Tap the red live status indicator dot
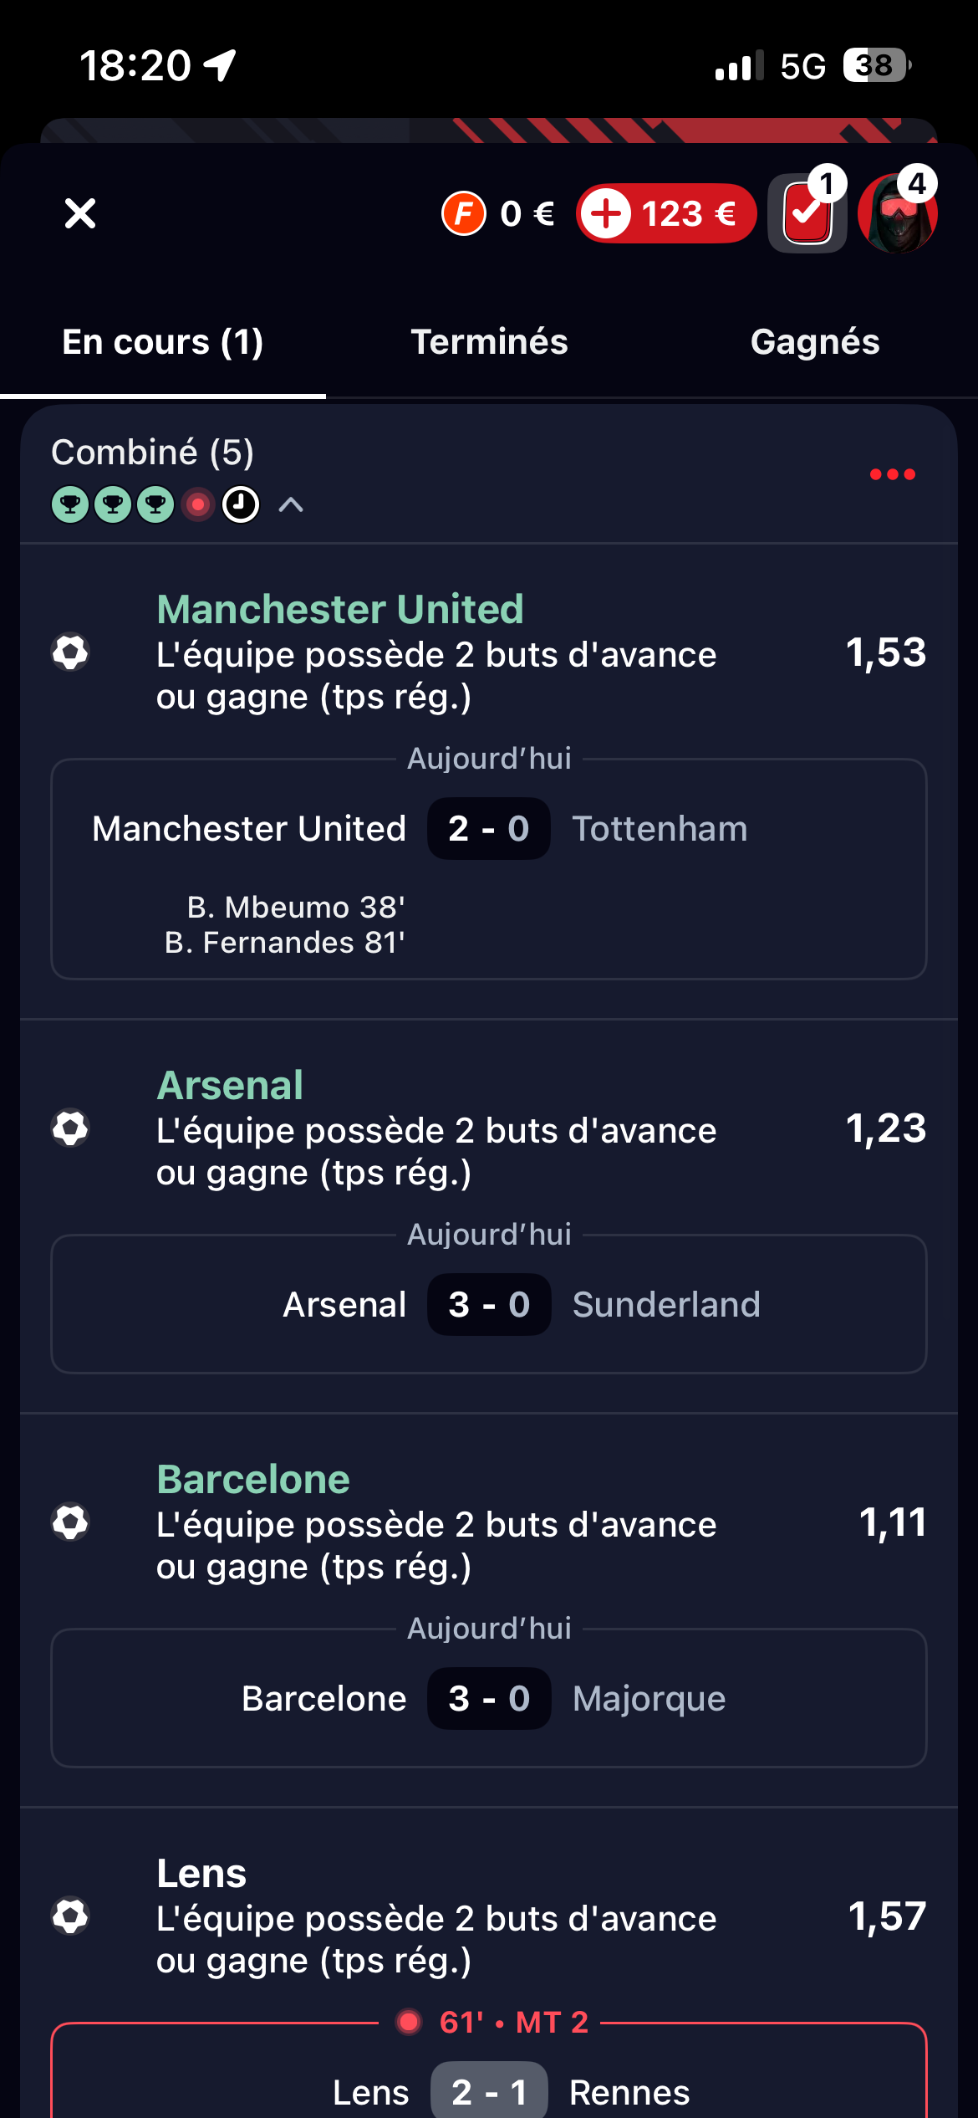Image resolution: width=978 pixels, height=2118 pixels. tap(198, 504)
